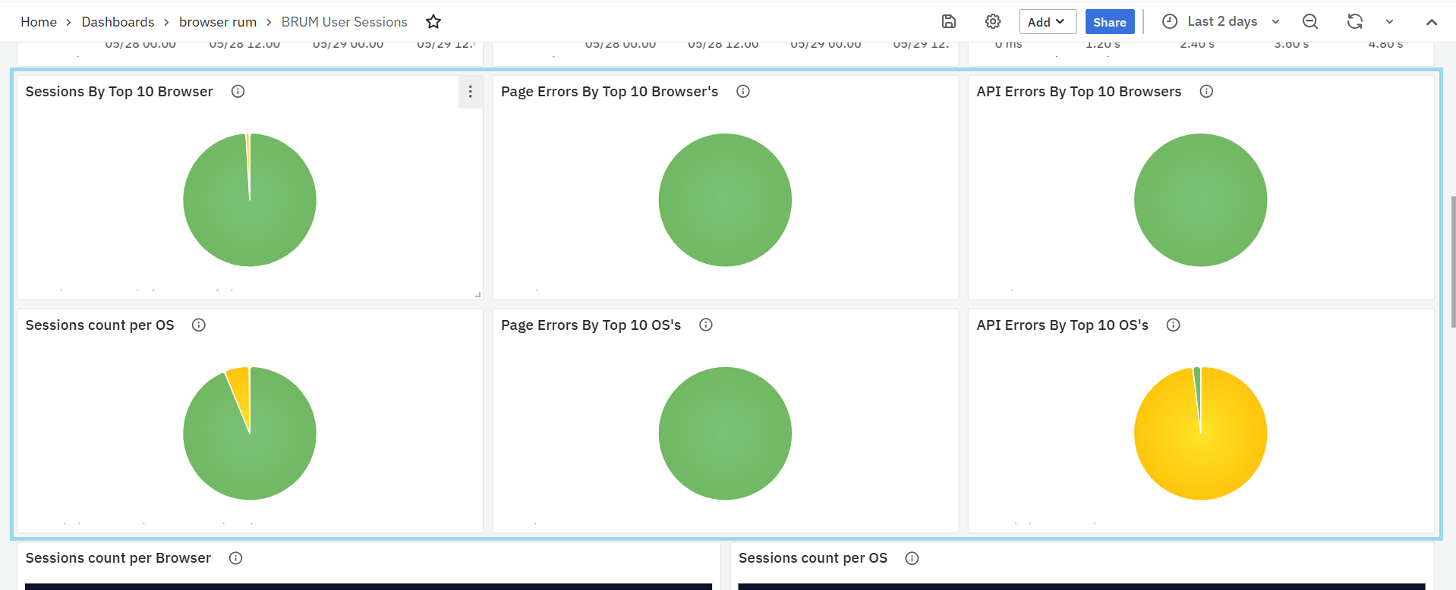Navigate to browser rum folder breadcrumb
Screen dimensions: 1456x590
coord(218,22)
